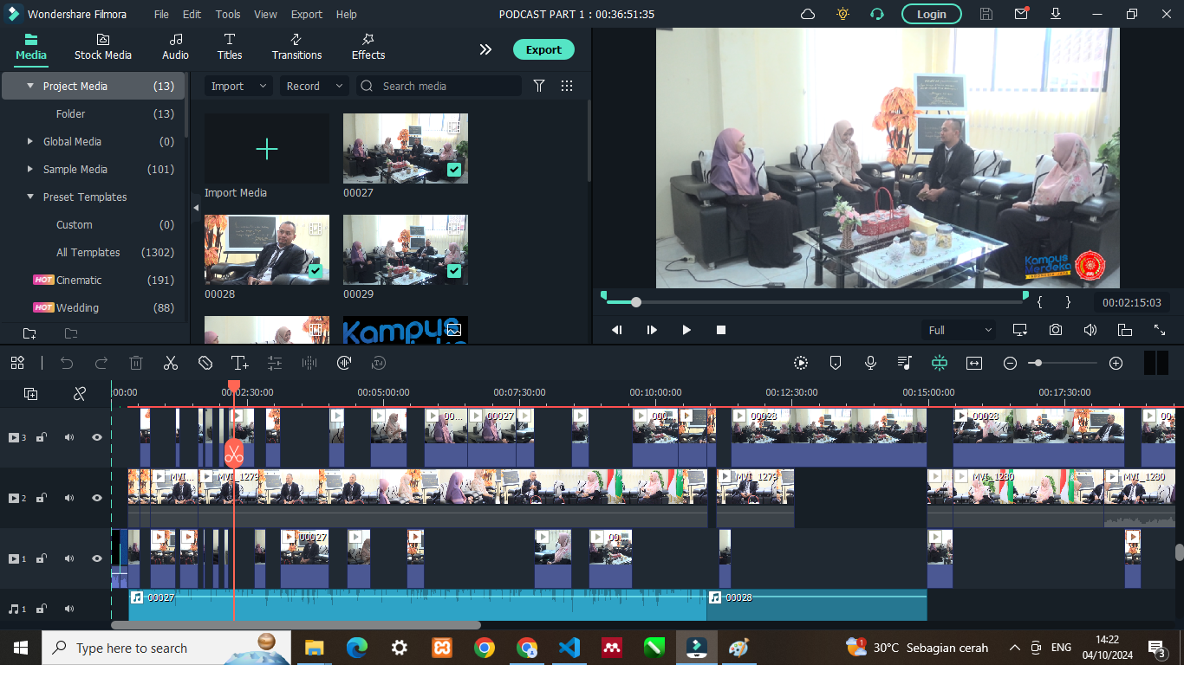
Task: Select the split scissors tool in timeline toolbar
Action: point(171,364)
